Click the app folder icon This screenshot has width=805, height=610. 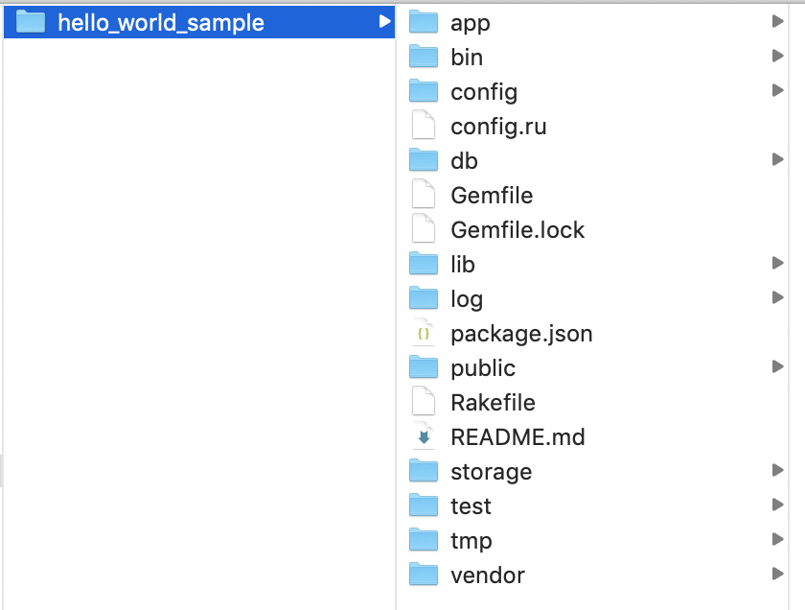(x=424, y=22)
